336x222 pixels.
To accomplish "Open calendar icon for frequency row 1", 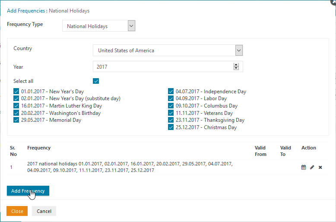I will click(x=304, y=167).
